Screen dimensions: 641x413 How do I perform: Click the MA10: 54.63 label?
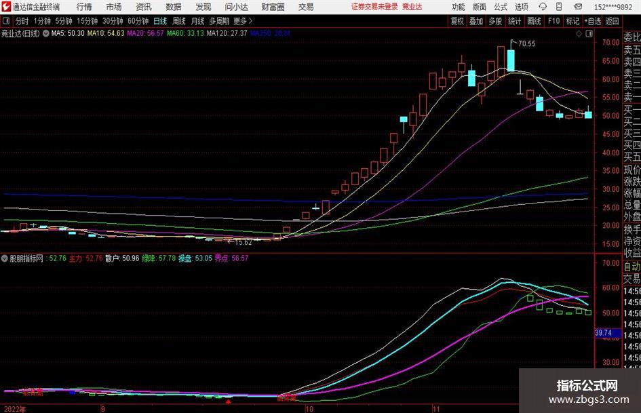pyautogui.click(x=105, y=33)
